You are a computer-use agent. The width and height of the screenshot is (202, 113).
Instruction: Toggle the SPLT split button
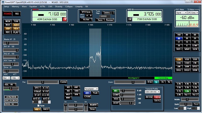coord(37,88)
